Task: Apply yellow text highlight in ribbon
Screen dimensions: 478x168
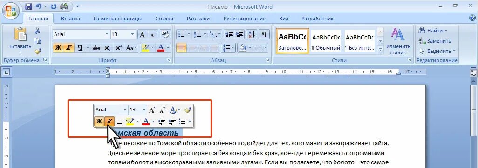Action: point(145,48)
